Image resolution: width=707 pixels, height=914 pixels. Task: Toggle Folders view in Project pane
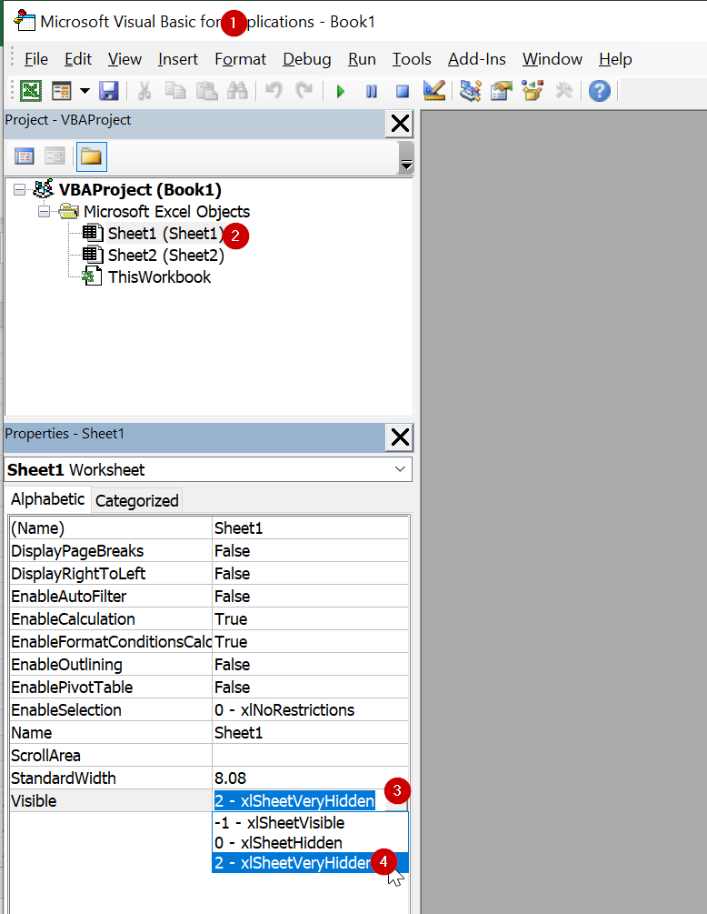pyautogui.click(x=92, y=156)
